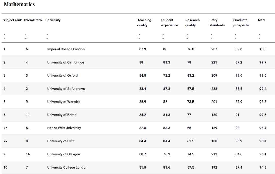Click Oxford student experience 72.2
This screenshot has width=275, height=174.
[x=167, y=76]
